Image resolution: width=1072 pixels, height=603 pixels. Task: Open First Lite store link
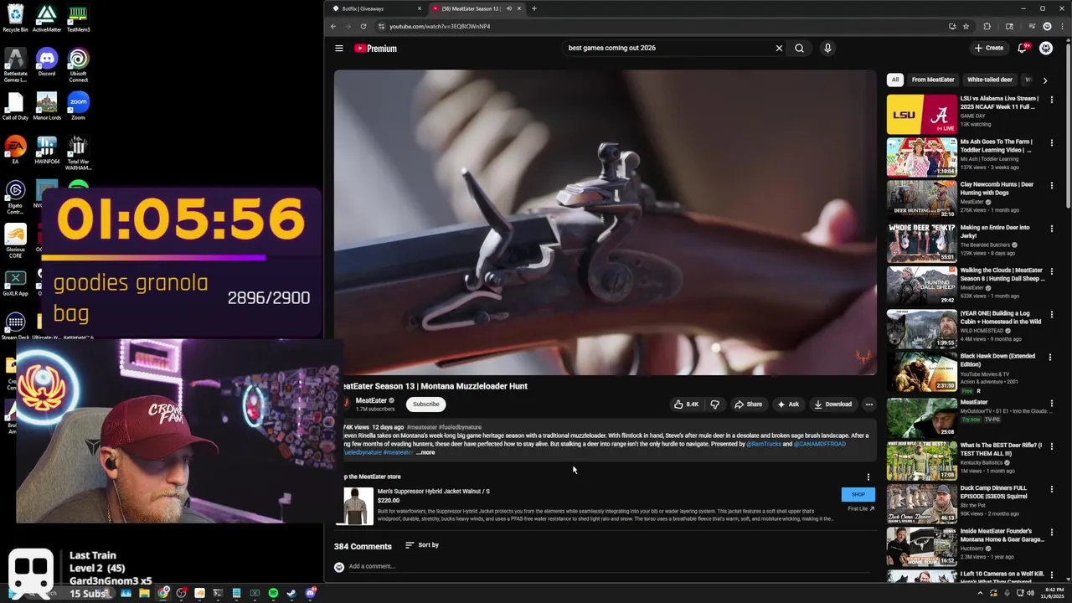click(861, 509)
